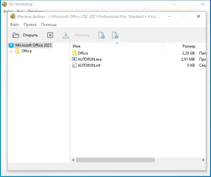Click the AUTORUN.exe file icon
The height and width of the screenshot is (177, 211).
click(74, 59)
